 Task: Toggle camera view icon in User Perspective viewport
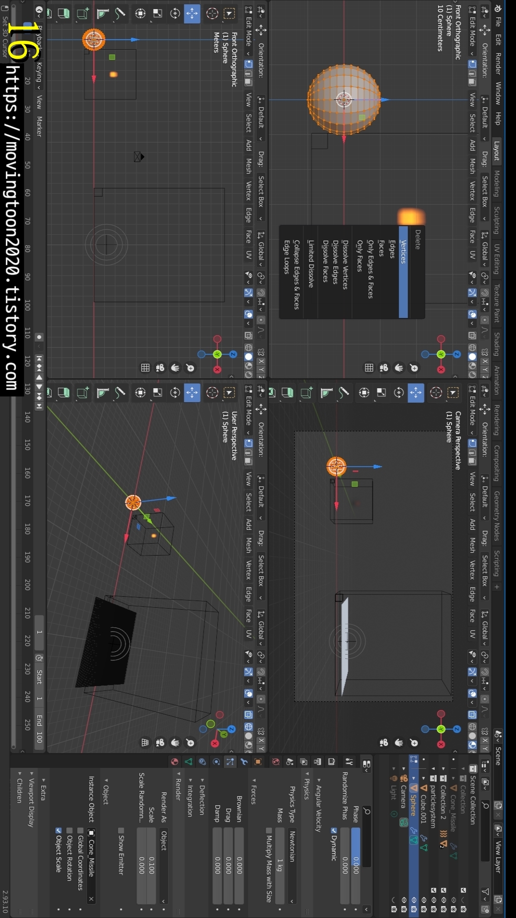click(x=160, y=743)
